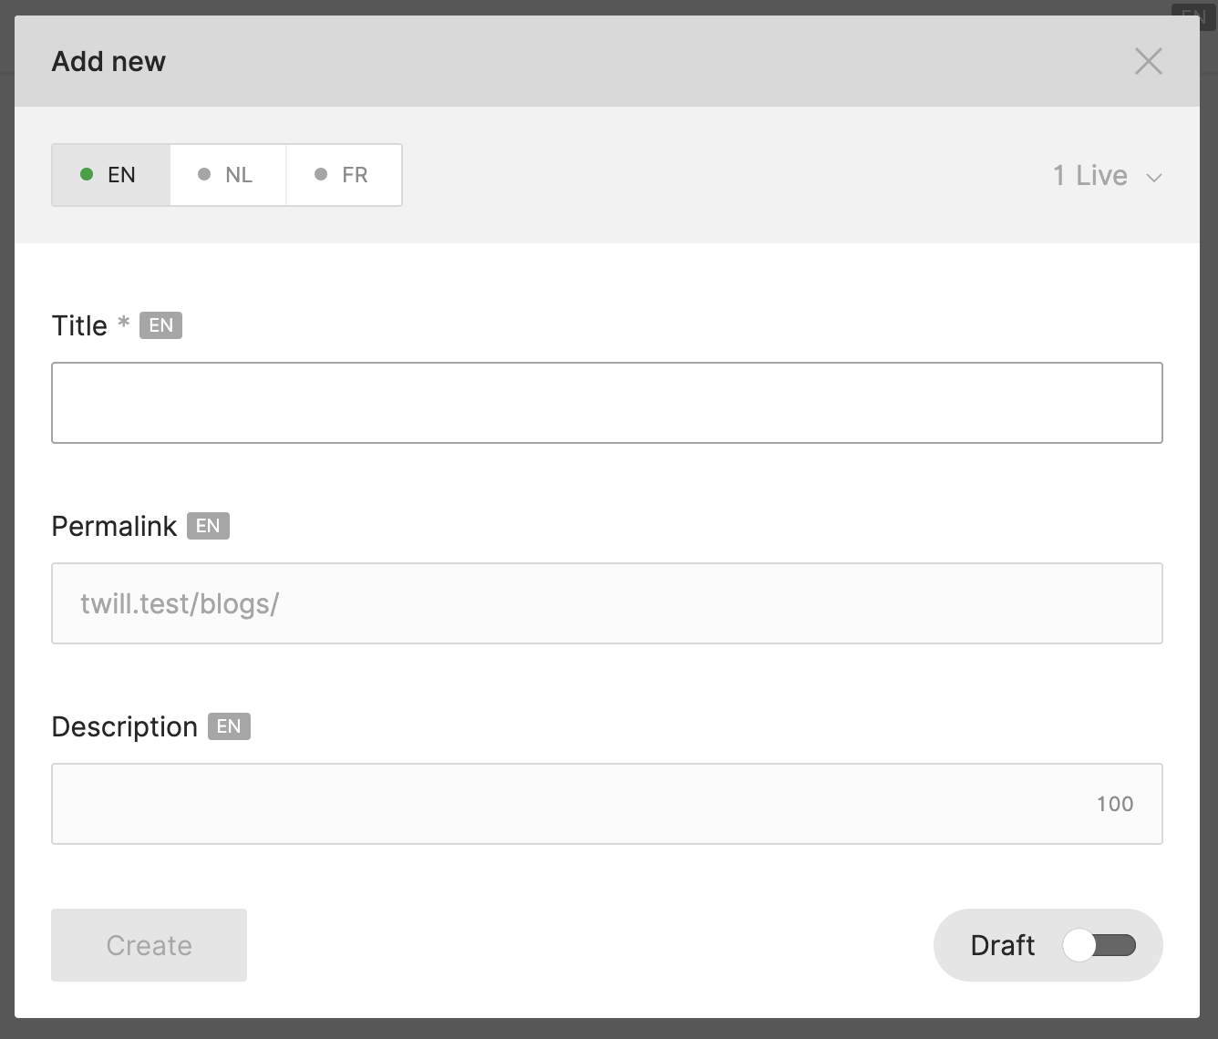
Task: Click the 100 character counter in Description
Action: tap(1115, 804)
